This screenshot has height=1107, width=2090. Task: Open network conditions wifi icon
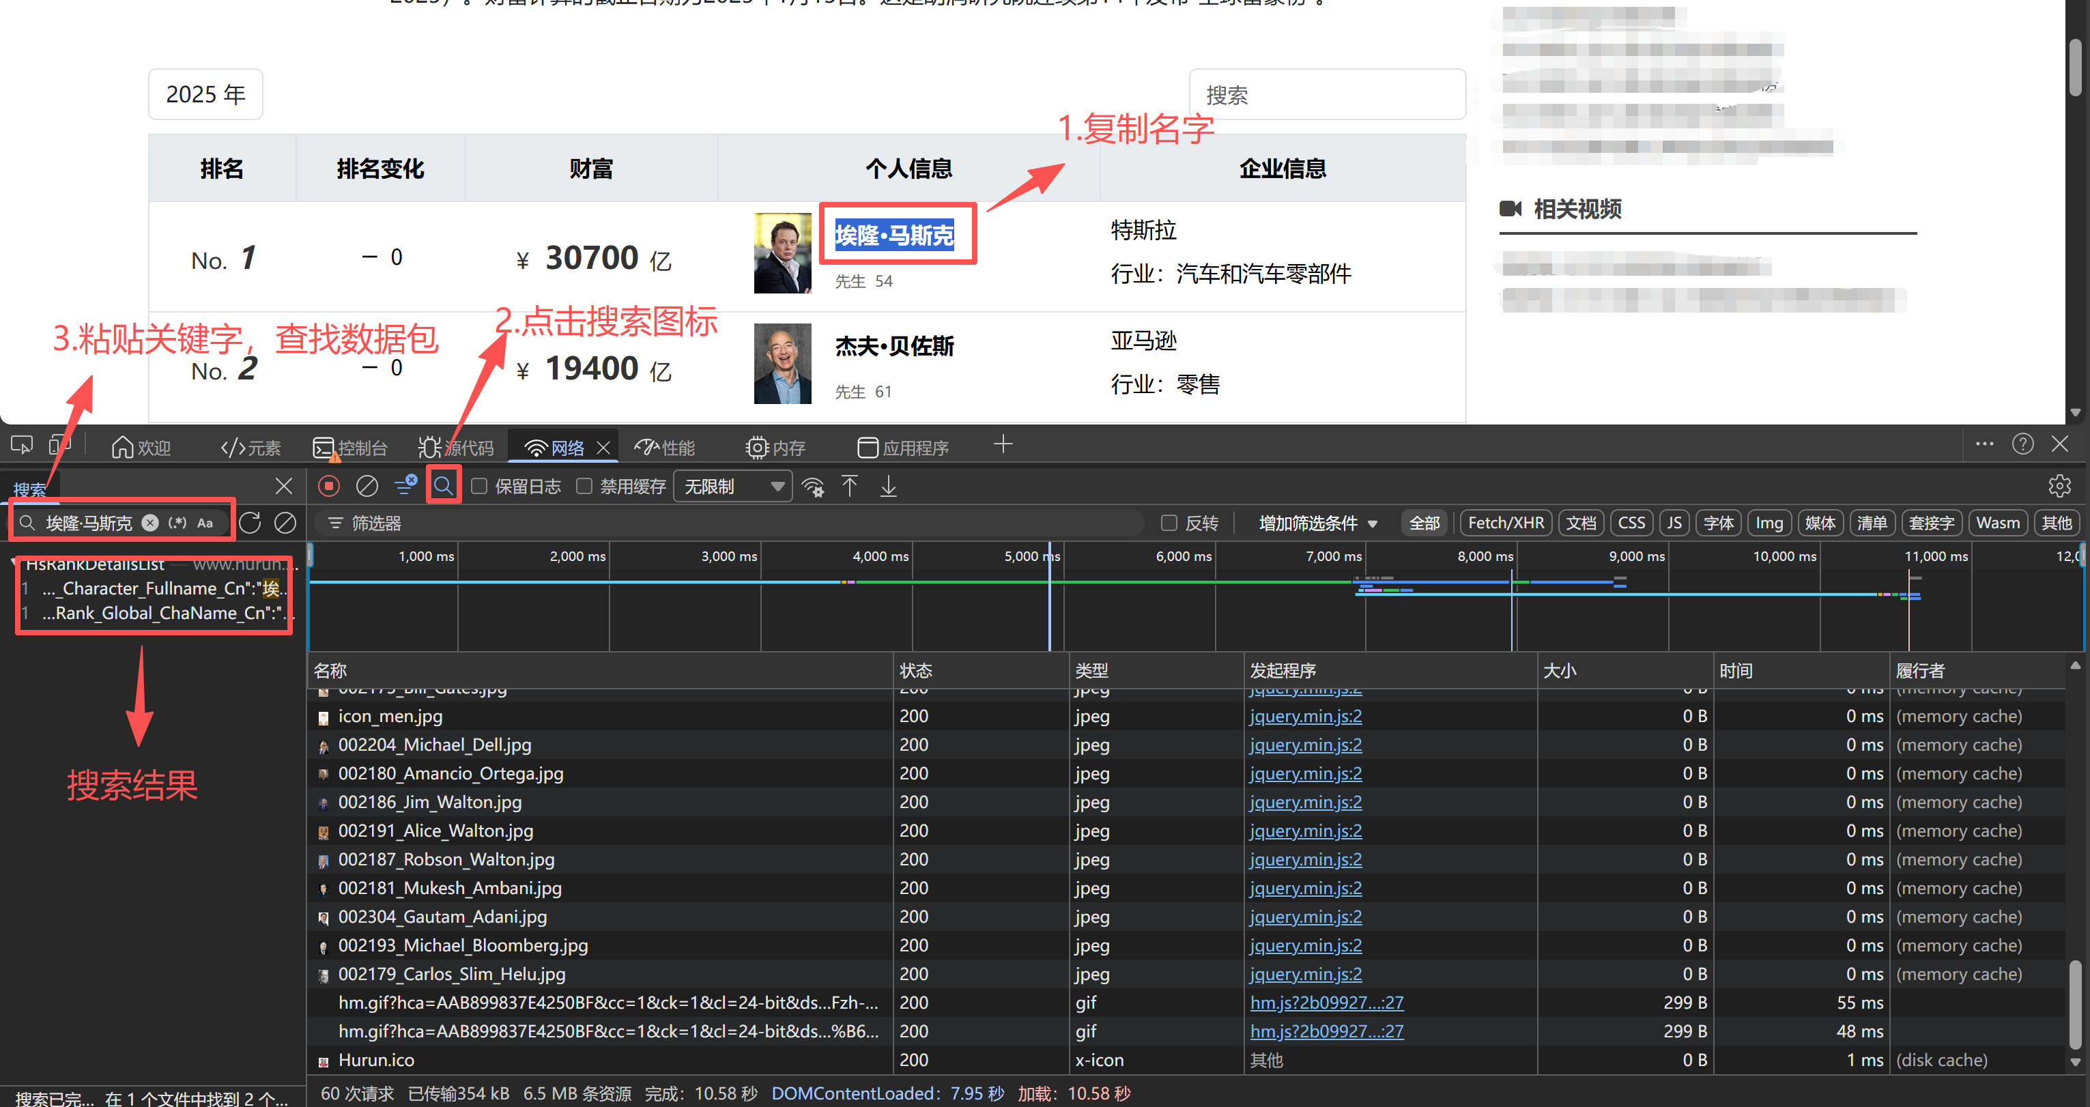pos(812,486)
